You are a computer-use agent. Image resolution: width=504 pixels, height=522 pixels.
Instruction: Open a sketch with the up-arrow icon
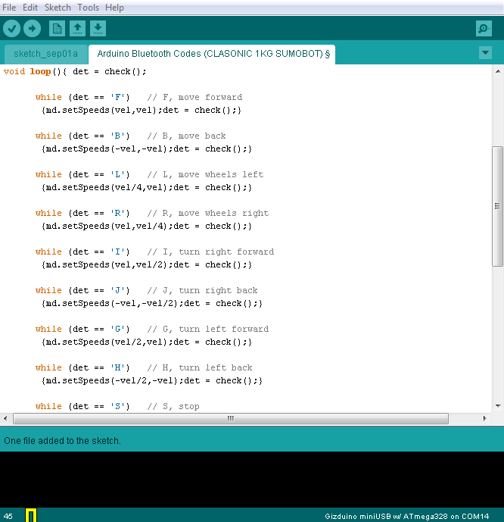[x=77, y=28]
